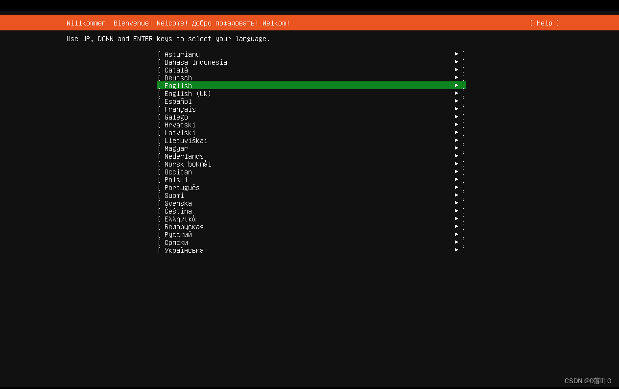Choose Català from the language list
The height and width of the screenshot is (389, 619).
311,70
